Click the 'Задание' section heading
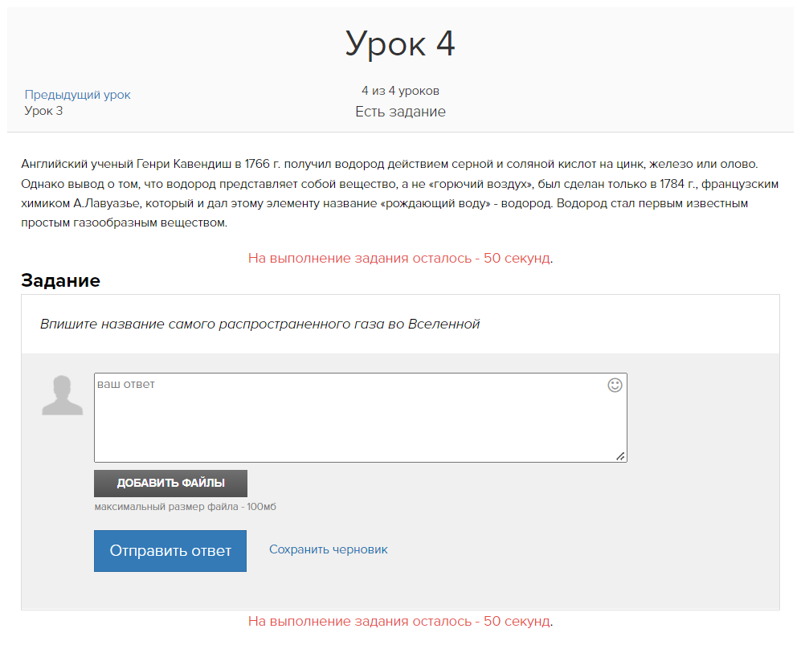Screen dimensions: 801x645 coord(61,280)
